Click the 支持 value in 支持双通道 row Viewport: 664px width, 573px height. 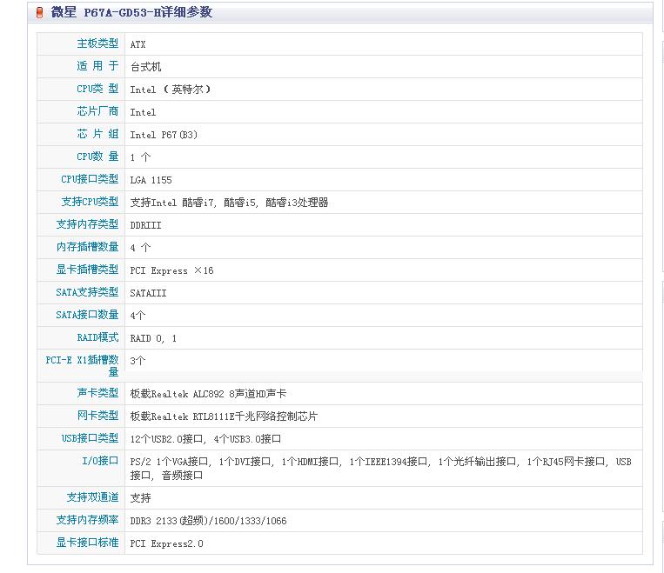[140, 498]
